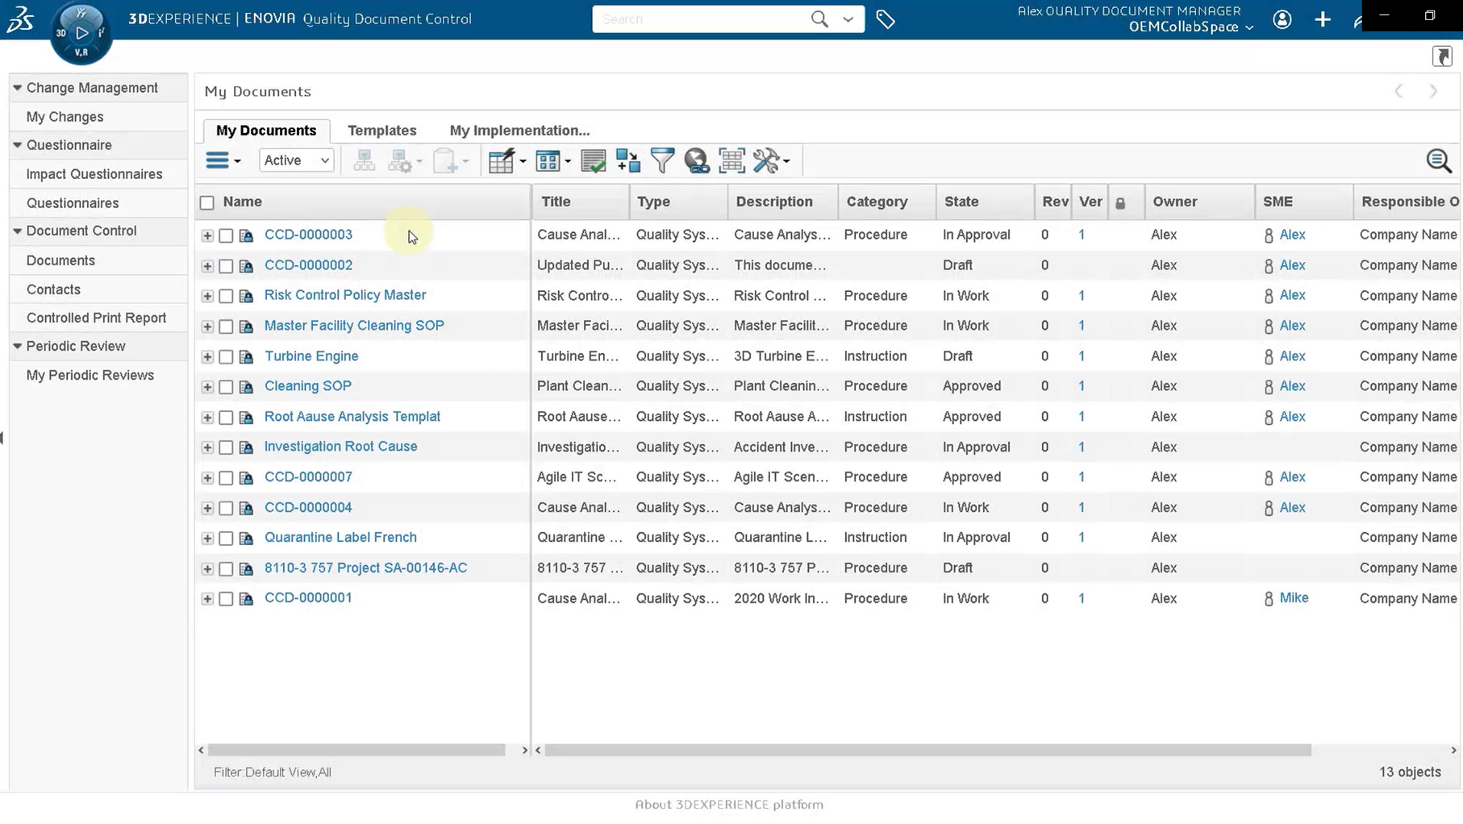The height and width of the screenshot is (824, 1463).
Task: Switch to the Templates tab
Action: coord(381,131)
